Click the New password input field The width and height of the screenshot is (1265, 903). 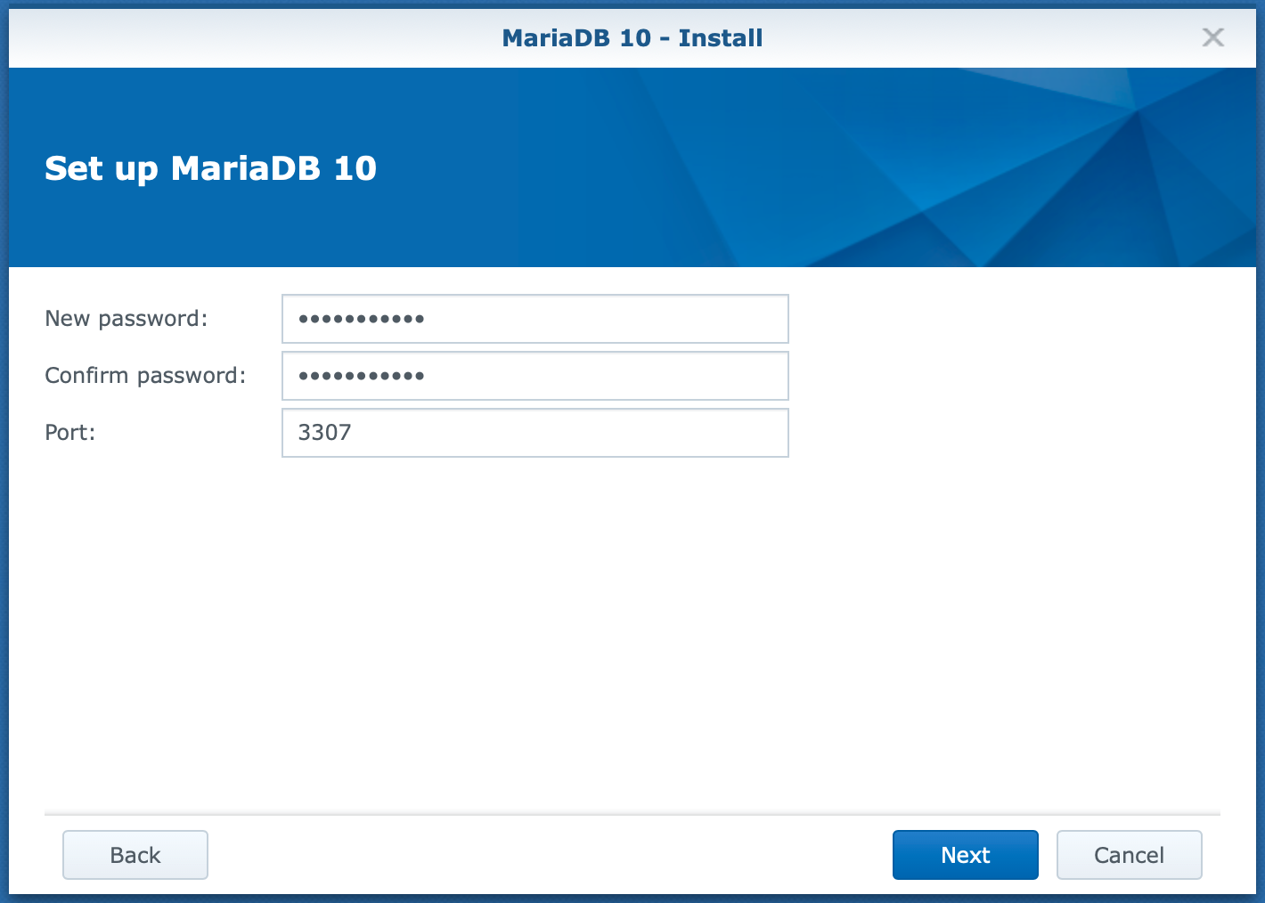535,319
